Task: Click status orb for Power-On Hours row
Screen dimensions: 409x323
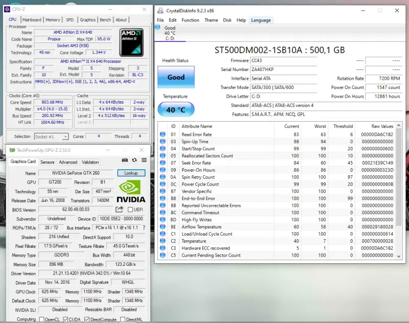Action: [x=163, y=170]
